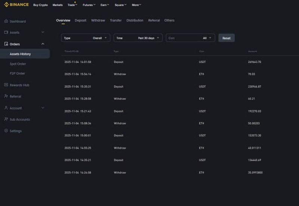Collapse the Orders sidebar section
This screenshot has height=206, width=299.
(x=43, y=44)
